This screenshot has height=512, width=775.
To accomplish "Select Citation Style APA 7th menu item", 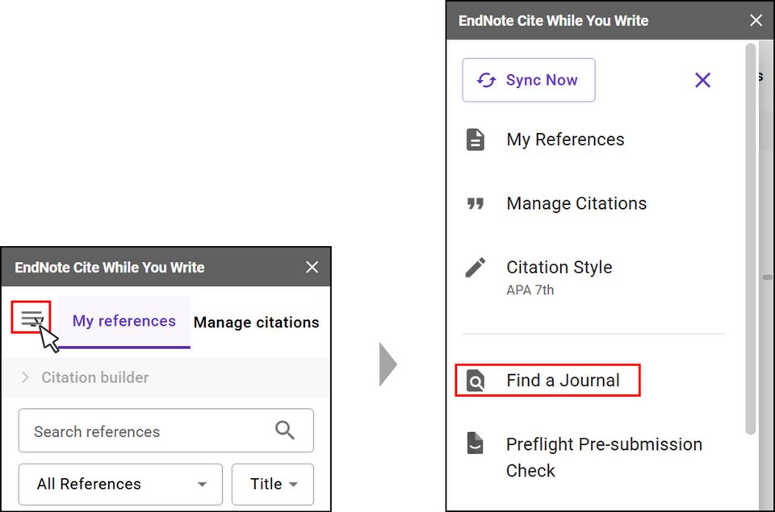I will click(593, 277).
